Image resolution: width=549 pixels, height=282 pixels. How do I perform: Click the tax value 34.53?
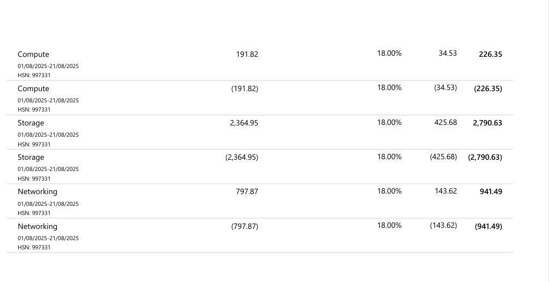(448, 53)
